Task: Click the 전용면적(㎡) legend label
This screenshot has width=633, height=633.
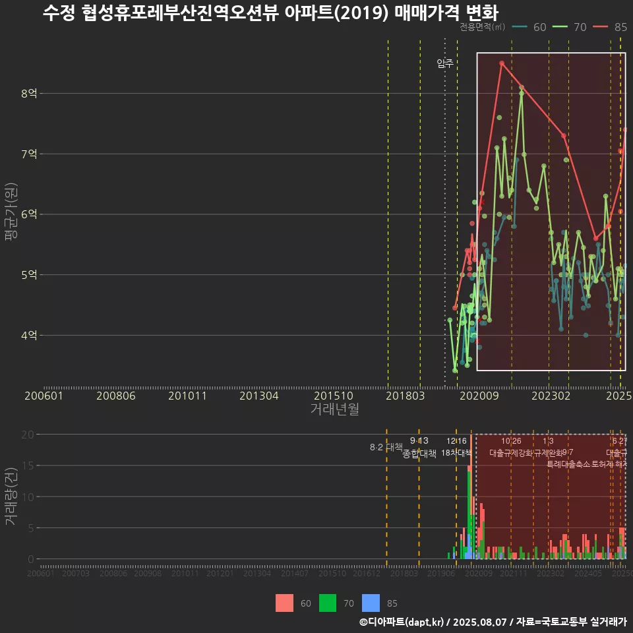Action: point(483,27)
